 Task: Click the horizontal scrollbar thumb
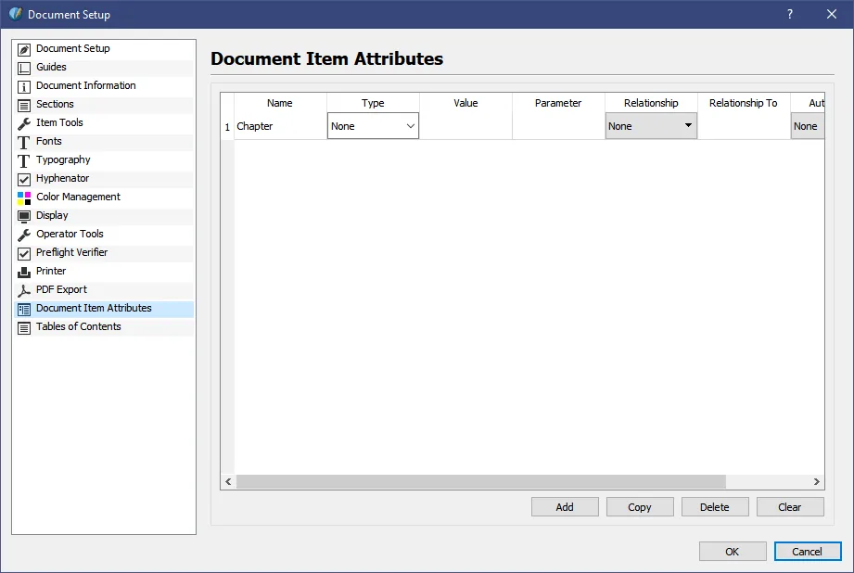coord(481,481)
